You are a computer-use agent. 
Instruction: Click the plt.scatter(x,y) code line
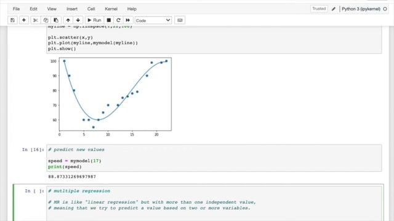70,37
